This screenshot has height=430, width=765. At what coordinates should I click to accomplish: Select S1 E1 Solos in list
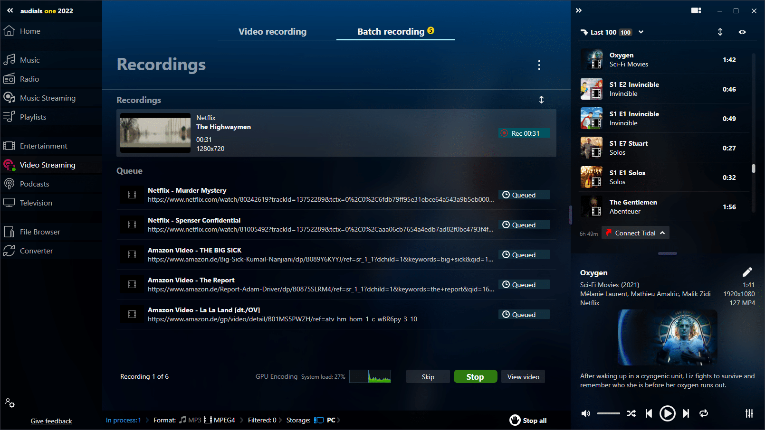(664, 178)
